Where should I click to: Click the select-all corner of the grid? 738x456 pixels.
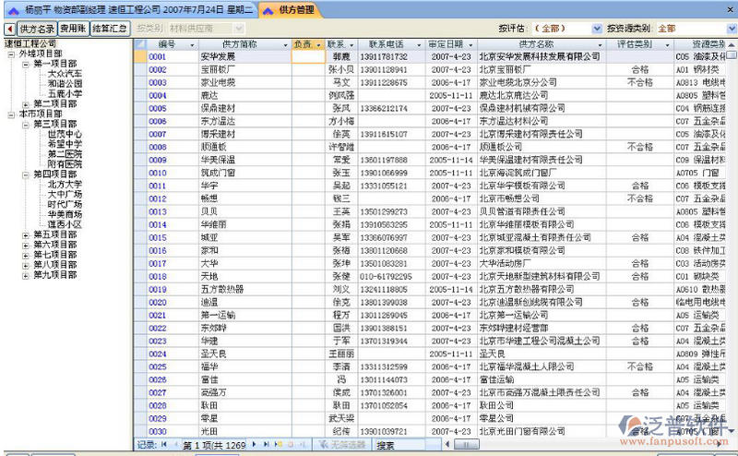click(140, 44)
